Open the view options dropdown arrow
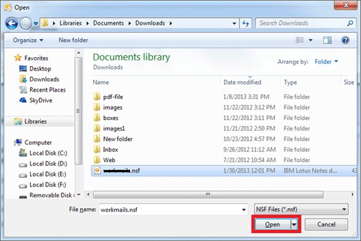The height and width of the screenshot is (241, 361). coord(310,40)
